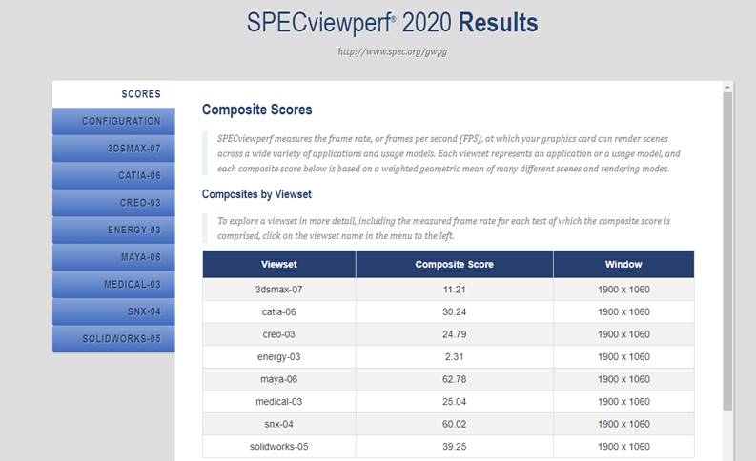Viewport: 756px width, 461px height.
Task: Click the score value 11.21
Action: coord(454,290)
